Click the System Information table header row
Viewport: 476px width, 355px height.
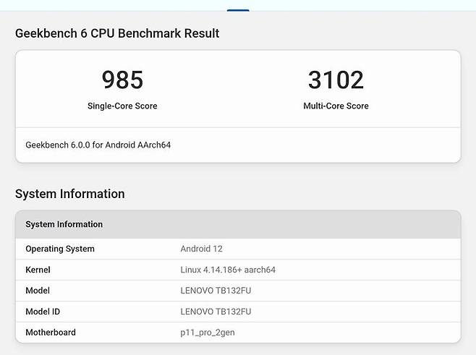(238, 224)
